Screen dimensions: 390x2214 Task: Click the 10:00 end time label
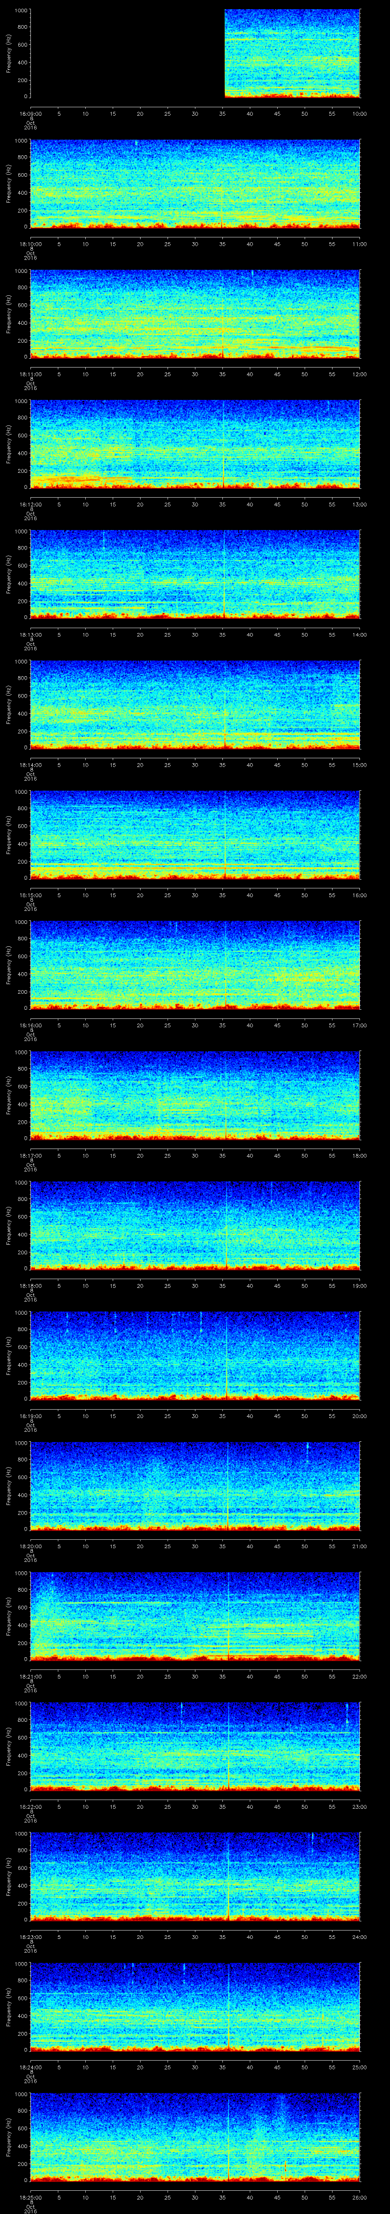point(359,113)
